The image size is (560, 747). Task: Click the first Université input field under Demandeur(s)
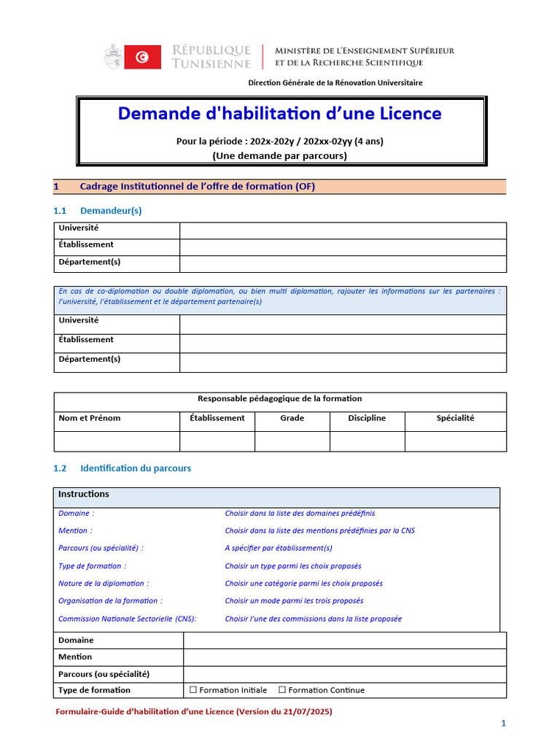[x=343, y=231]
